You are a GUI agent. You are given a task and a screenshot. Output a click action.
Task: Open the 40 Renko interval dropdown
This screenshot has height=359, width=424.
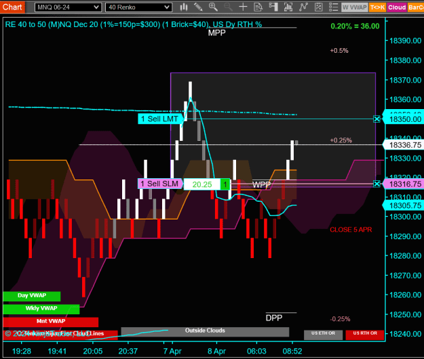138,7
